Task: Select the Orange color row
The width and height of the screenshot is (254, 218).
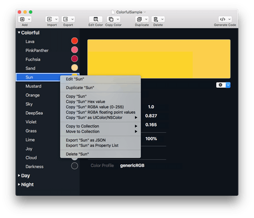Action: [x=38, y=95]
